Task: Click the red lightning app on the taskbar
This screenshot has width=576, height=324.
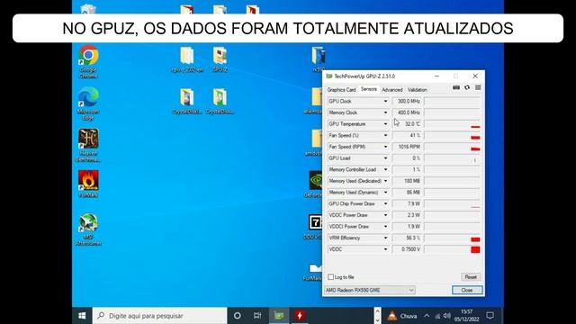Action: pos(300,316)
